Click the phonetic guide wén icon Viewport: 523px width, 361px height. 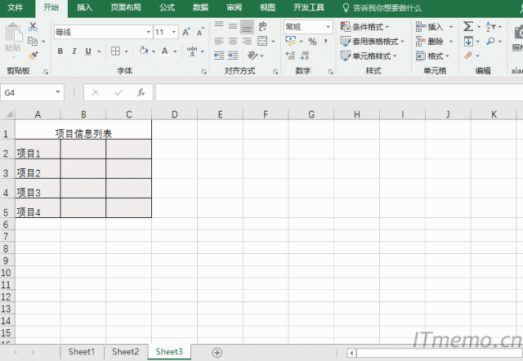(192, 51)
